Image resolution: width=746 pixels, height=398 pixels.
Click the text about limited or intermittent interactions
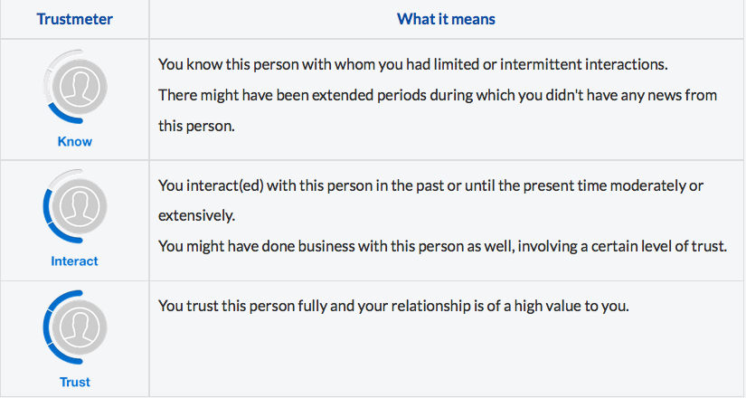coord(413,64)
